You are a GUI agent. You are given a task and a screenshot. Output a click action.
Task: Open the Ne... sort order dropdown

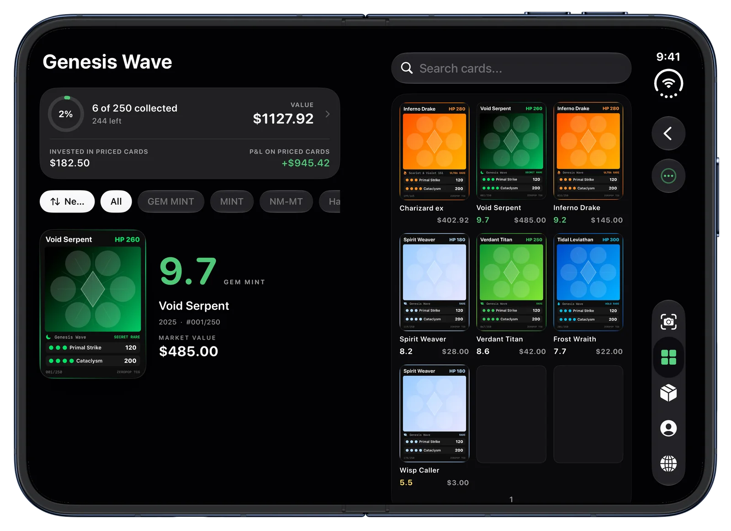(67, 202)
